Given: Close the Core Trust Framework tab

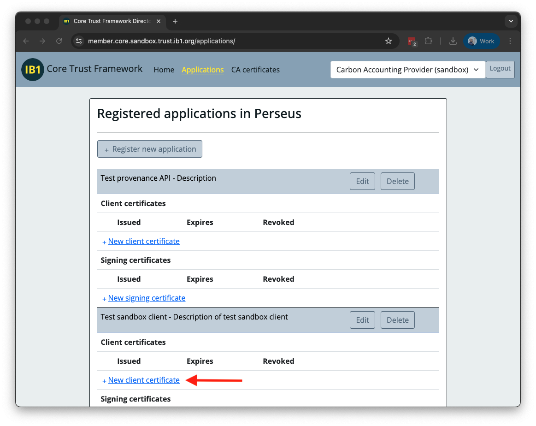Looking at the screenshot, I should pyautogui.click(x=159, y=21).
